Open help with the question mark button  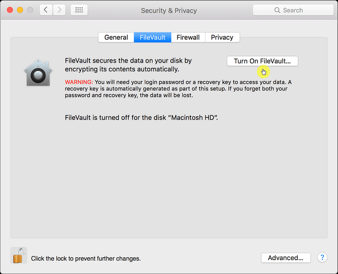[322, 258]
